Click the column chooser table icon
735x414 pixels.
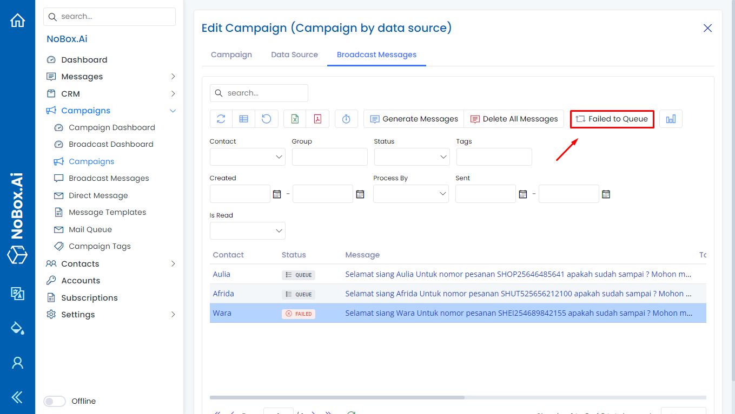point(244,119)
